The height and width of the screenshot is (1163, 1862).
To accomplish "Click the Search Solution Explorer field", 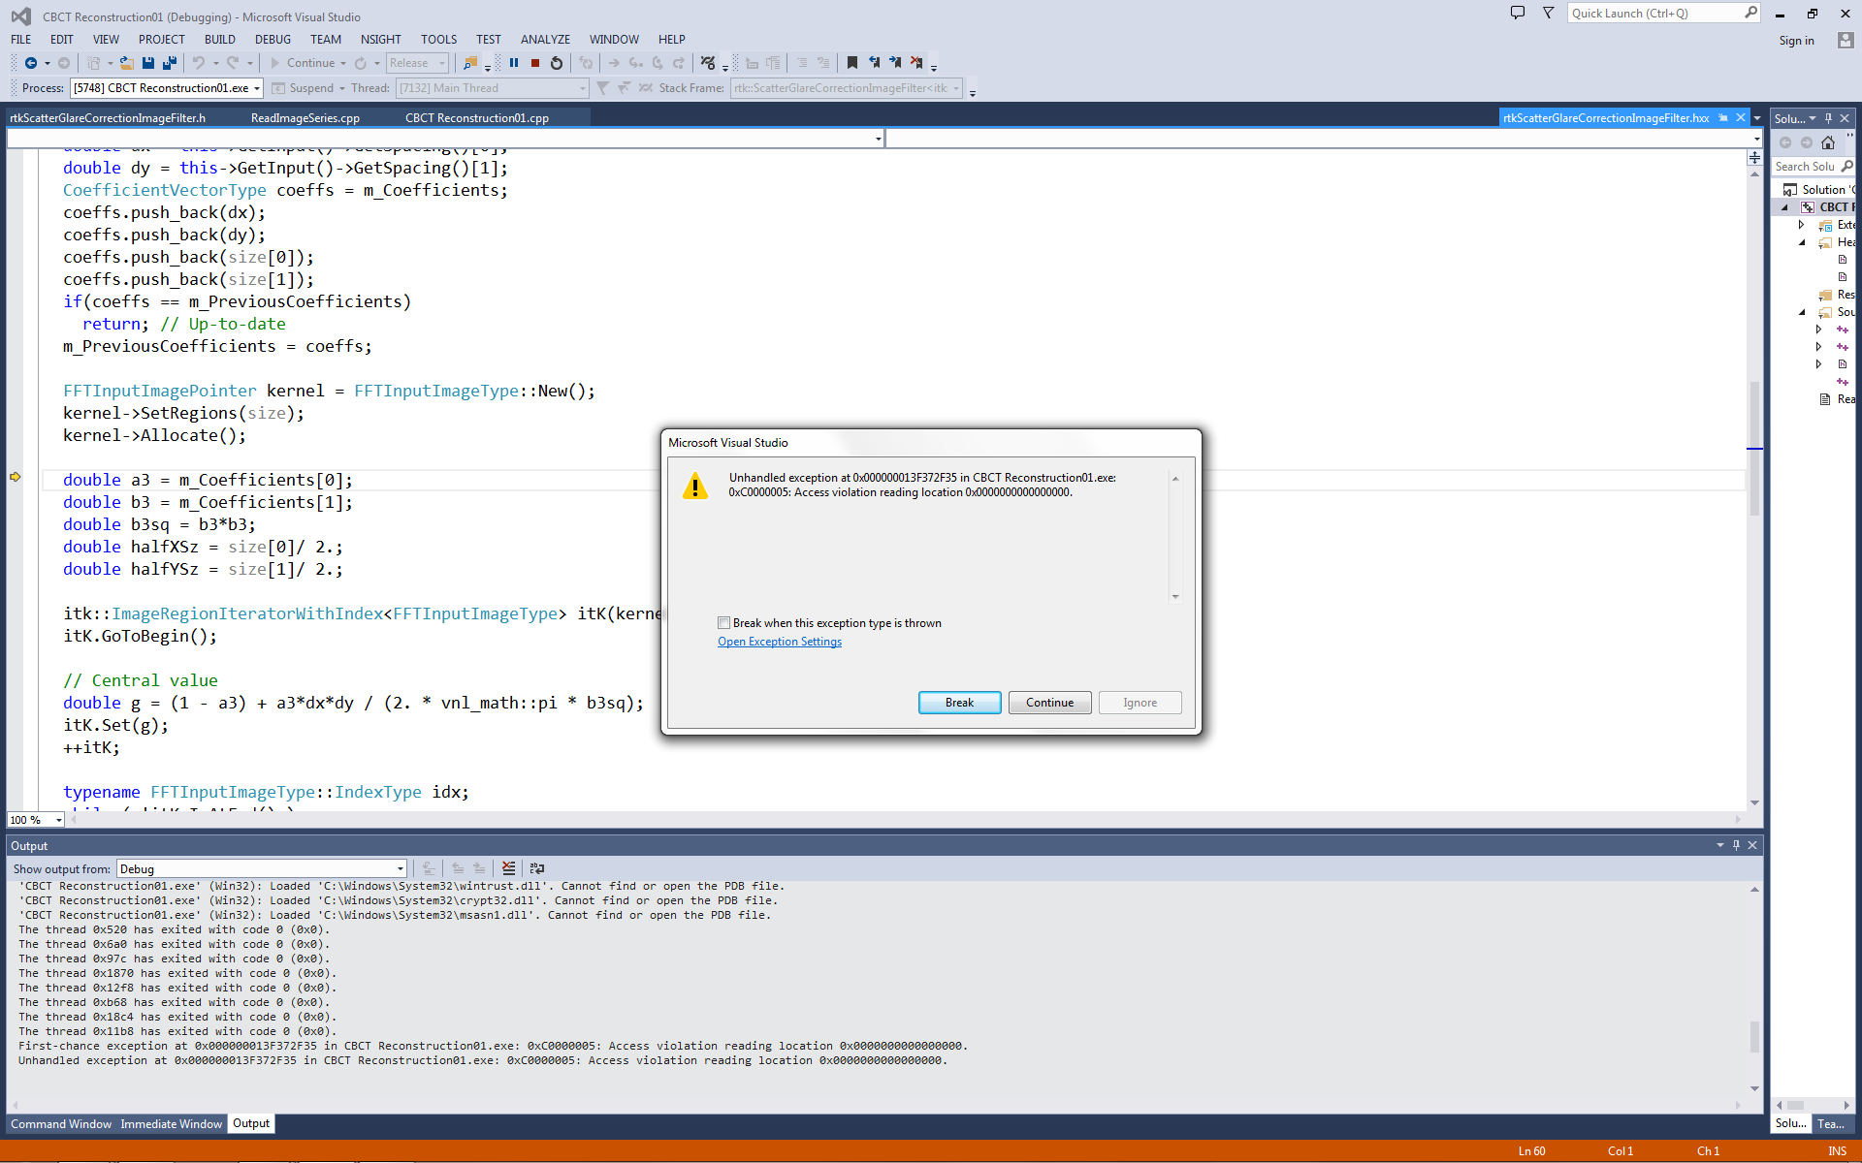I will tap(1805, 167).
